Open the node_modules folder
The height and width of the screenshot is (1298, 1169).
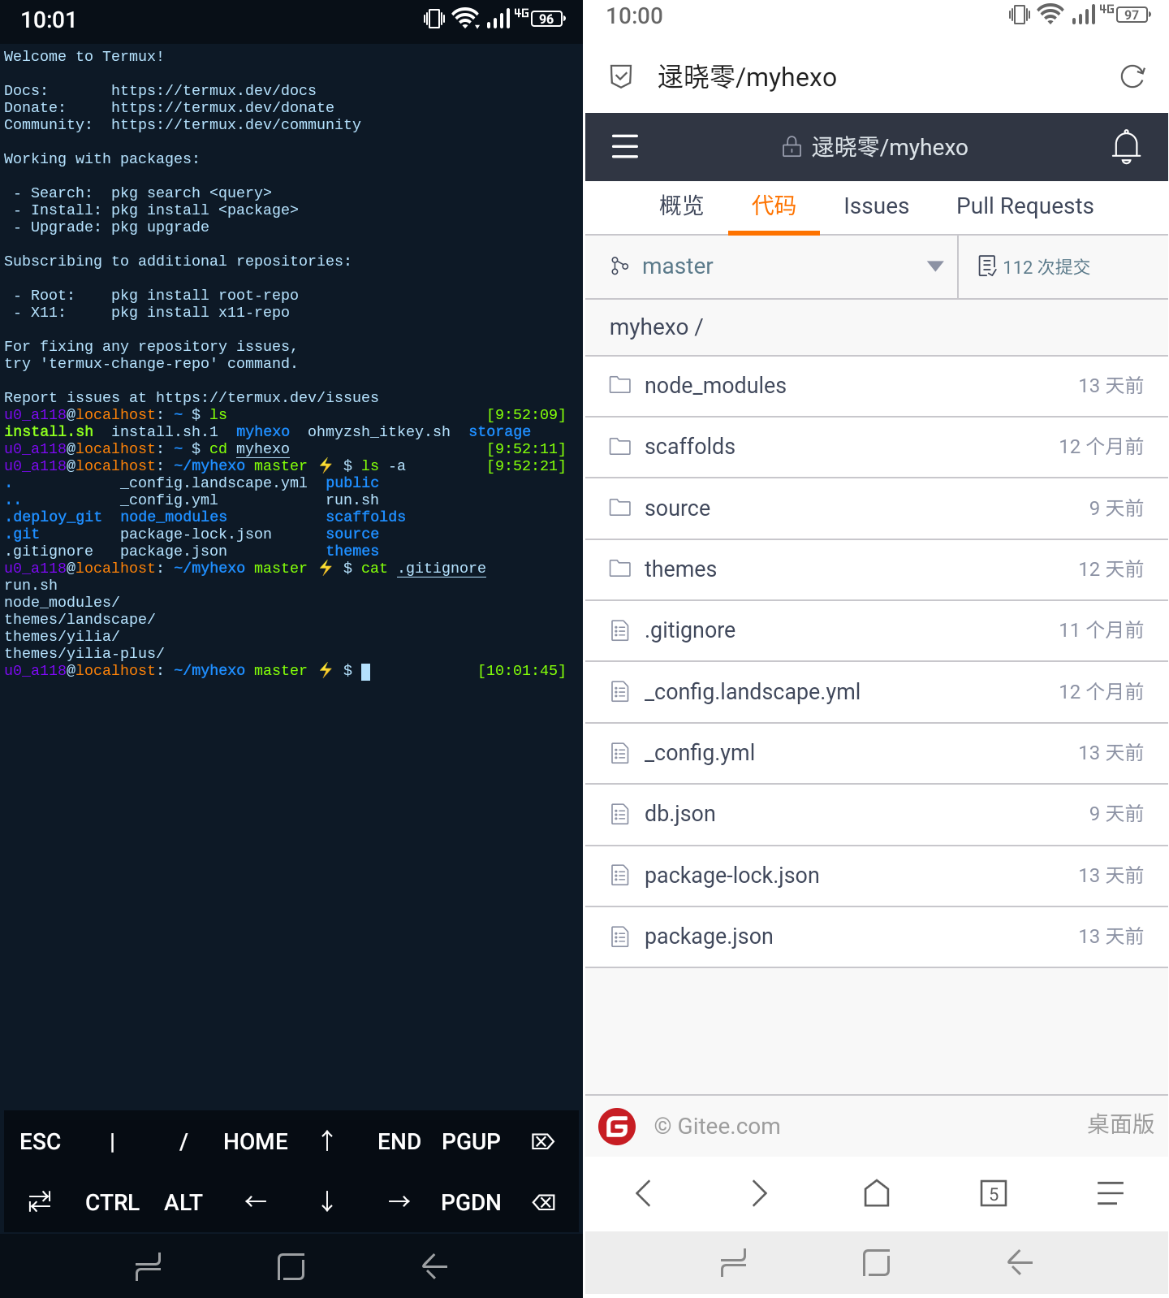(714, 386)
